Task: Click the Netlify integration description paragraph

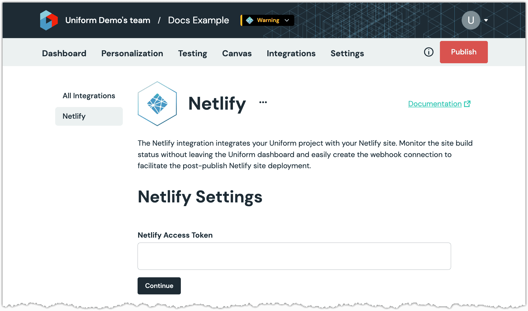Action: click(x=305, y=154)
